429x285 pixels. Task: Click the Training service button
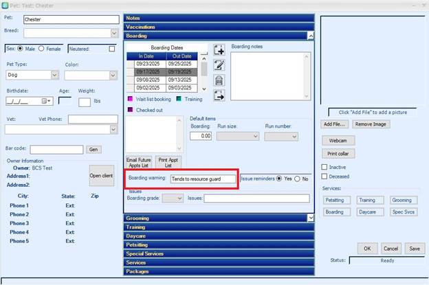pos(370,200)
